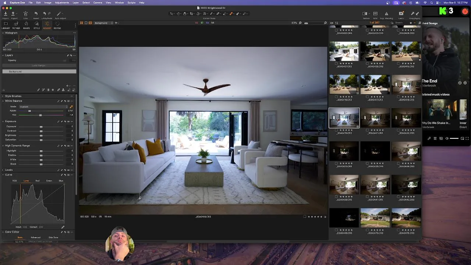471x265 pixels.
Task: Switch viewer to multi-view grid icon
Action: pyautogui.click(x=82, y=23)
